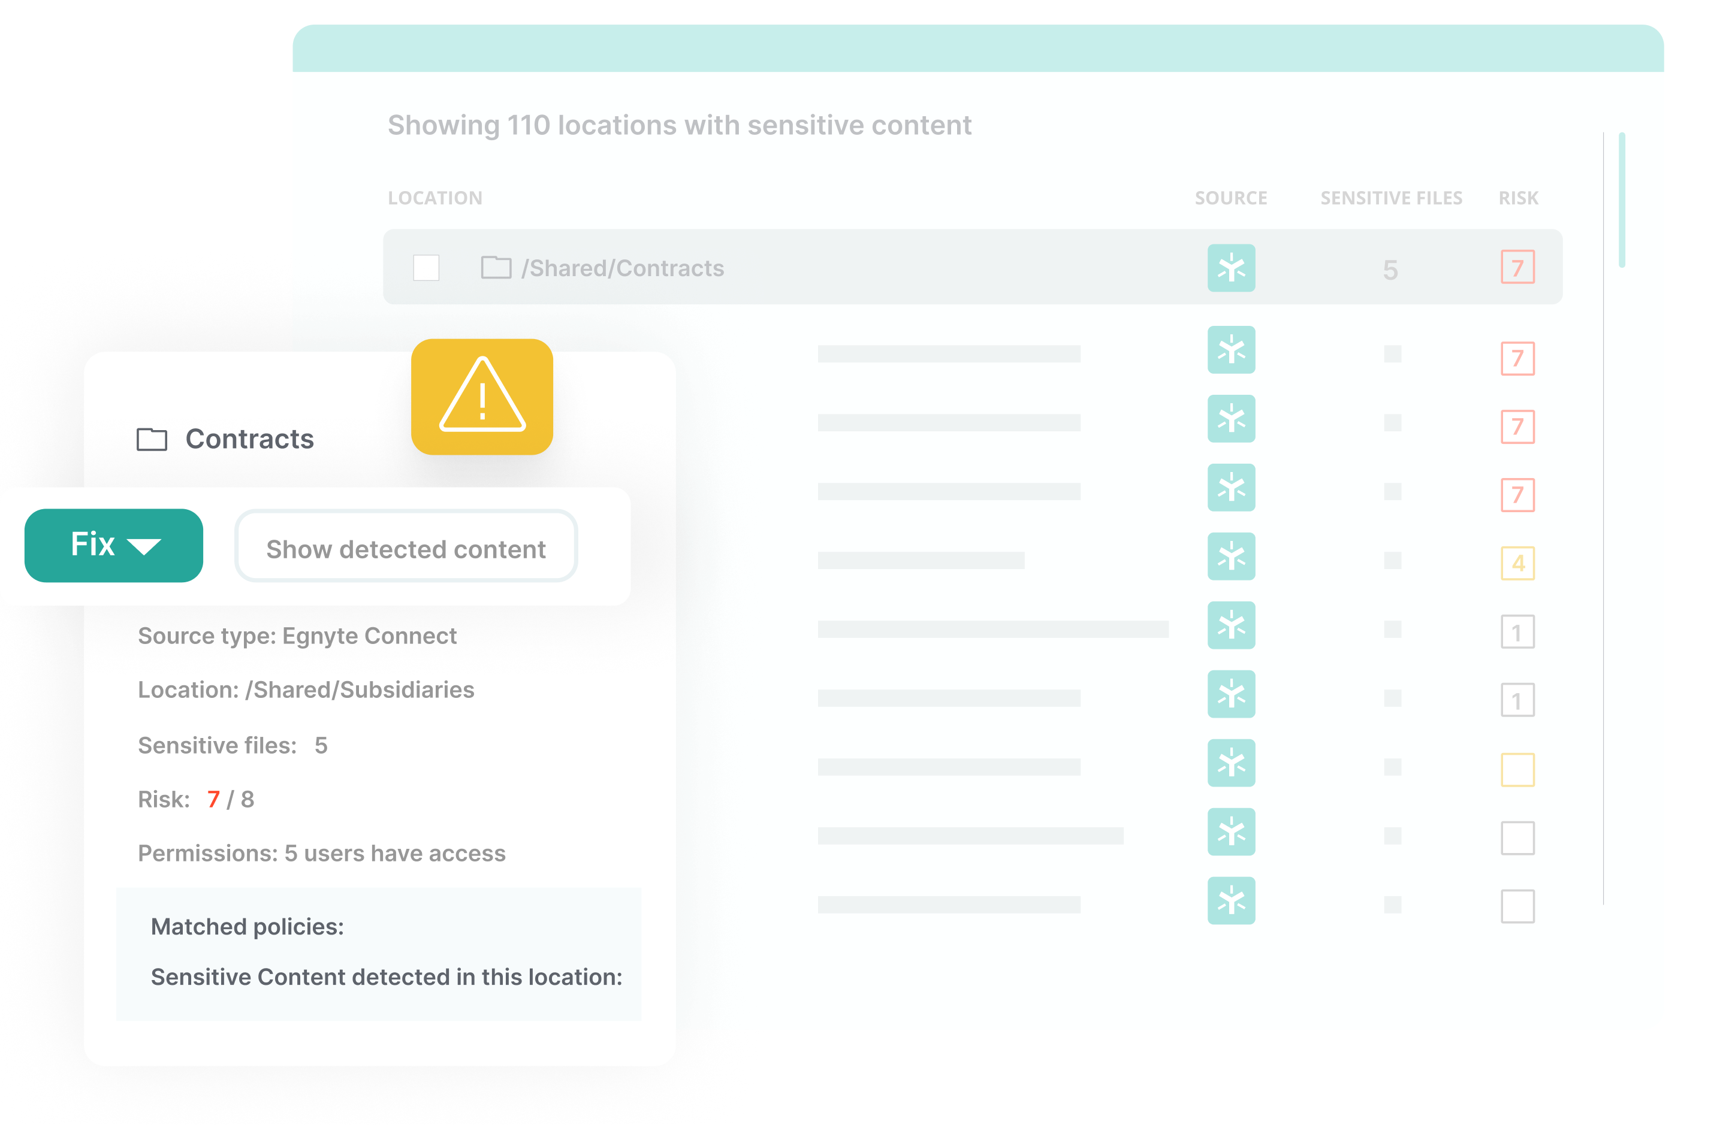This screenshot has height=1125, width=1726.
Task: Click the Egnyte source icon for /Shared/Contracts
Action: coord(1231,268)
